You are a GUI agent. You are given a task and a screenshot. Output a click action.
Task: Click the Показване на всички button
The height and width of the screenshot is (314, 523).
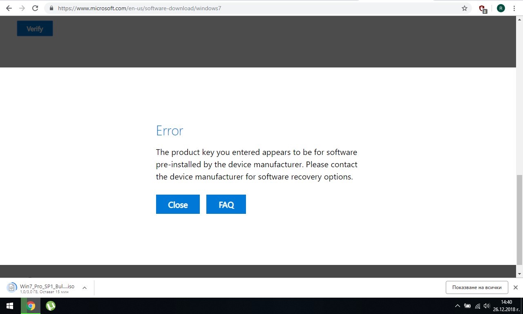477,287
